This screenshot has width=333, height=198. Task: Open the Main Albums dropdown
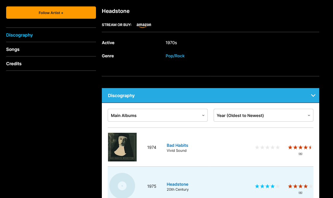[x=157, y=116]
